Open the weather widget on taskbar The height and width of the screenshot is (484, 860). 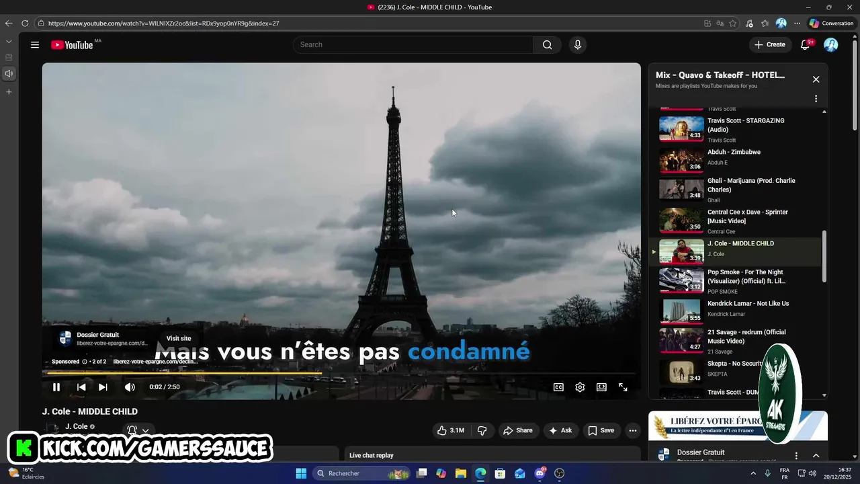pos(26,473)
